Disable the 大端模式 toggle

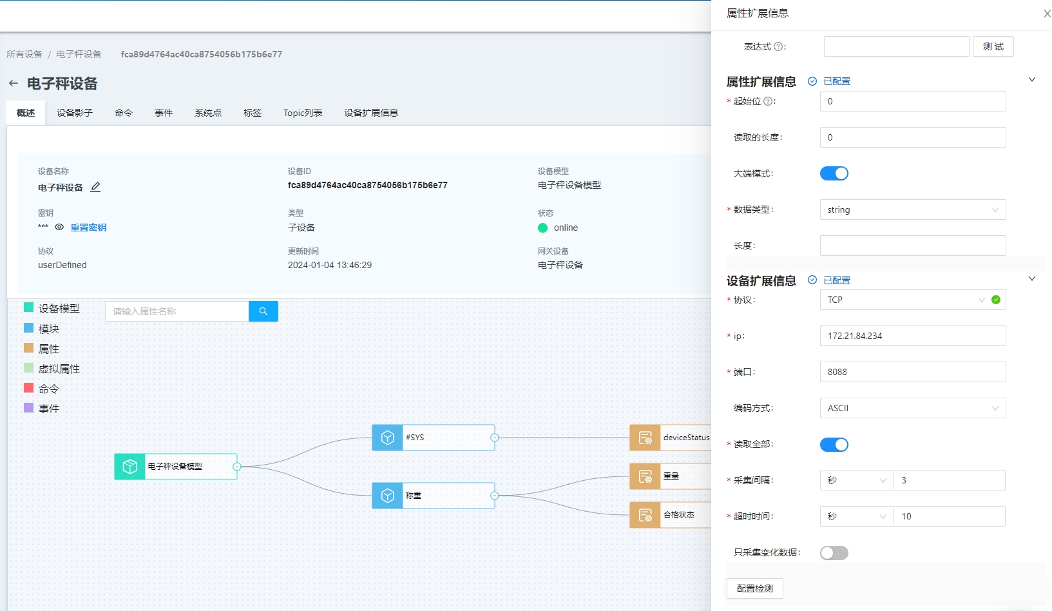[x=834, y=173]
